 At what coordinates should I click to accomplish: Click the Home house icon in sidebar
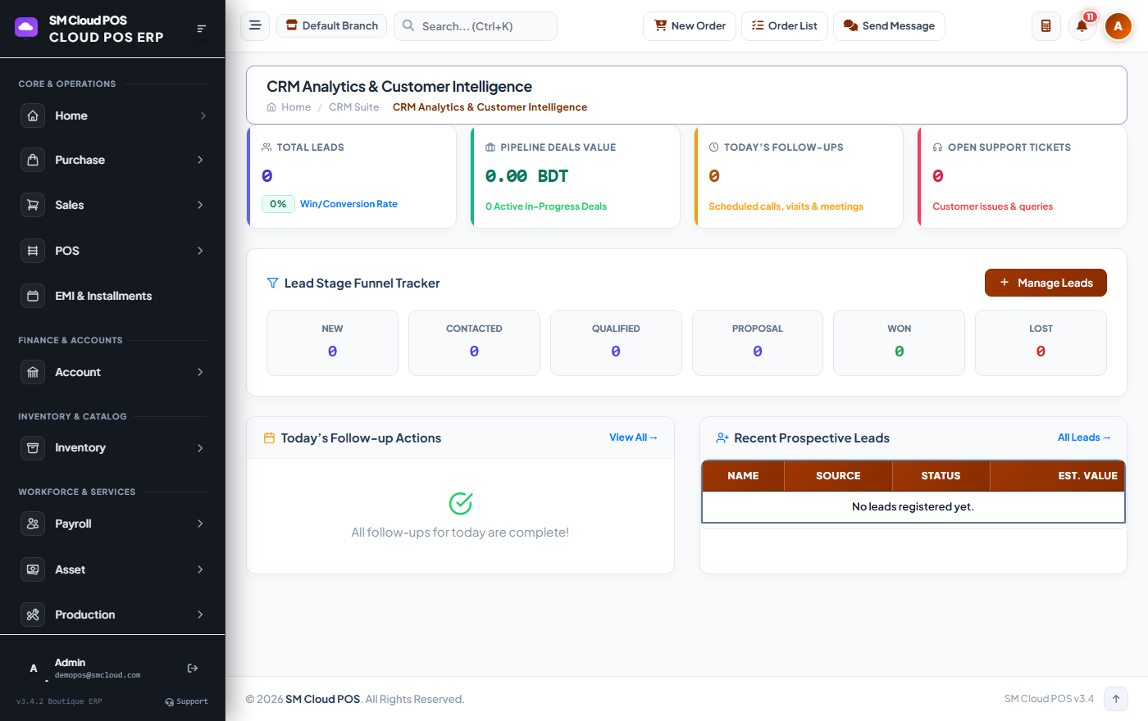(33, 116)
